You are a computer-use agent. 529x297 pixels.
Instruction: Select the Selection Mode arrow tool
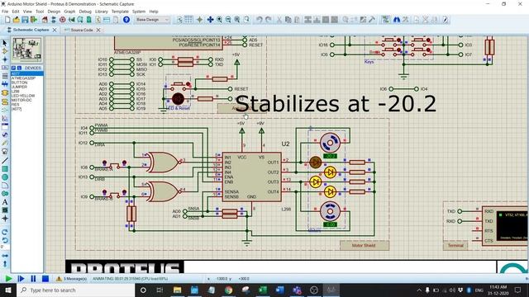click(x=5, y=43)
